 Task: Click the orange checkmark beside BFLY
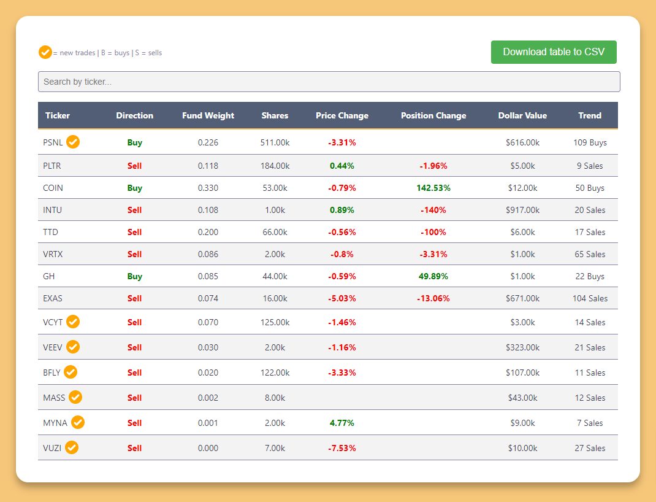[71, 372]
